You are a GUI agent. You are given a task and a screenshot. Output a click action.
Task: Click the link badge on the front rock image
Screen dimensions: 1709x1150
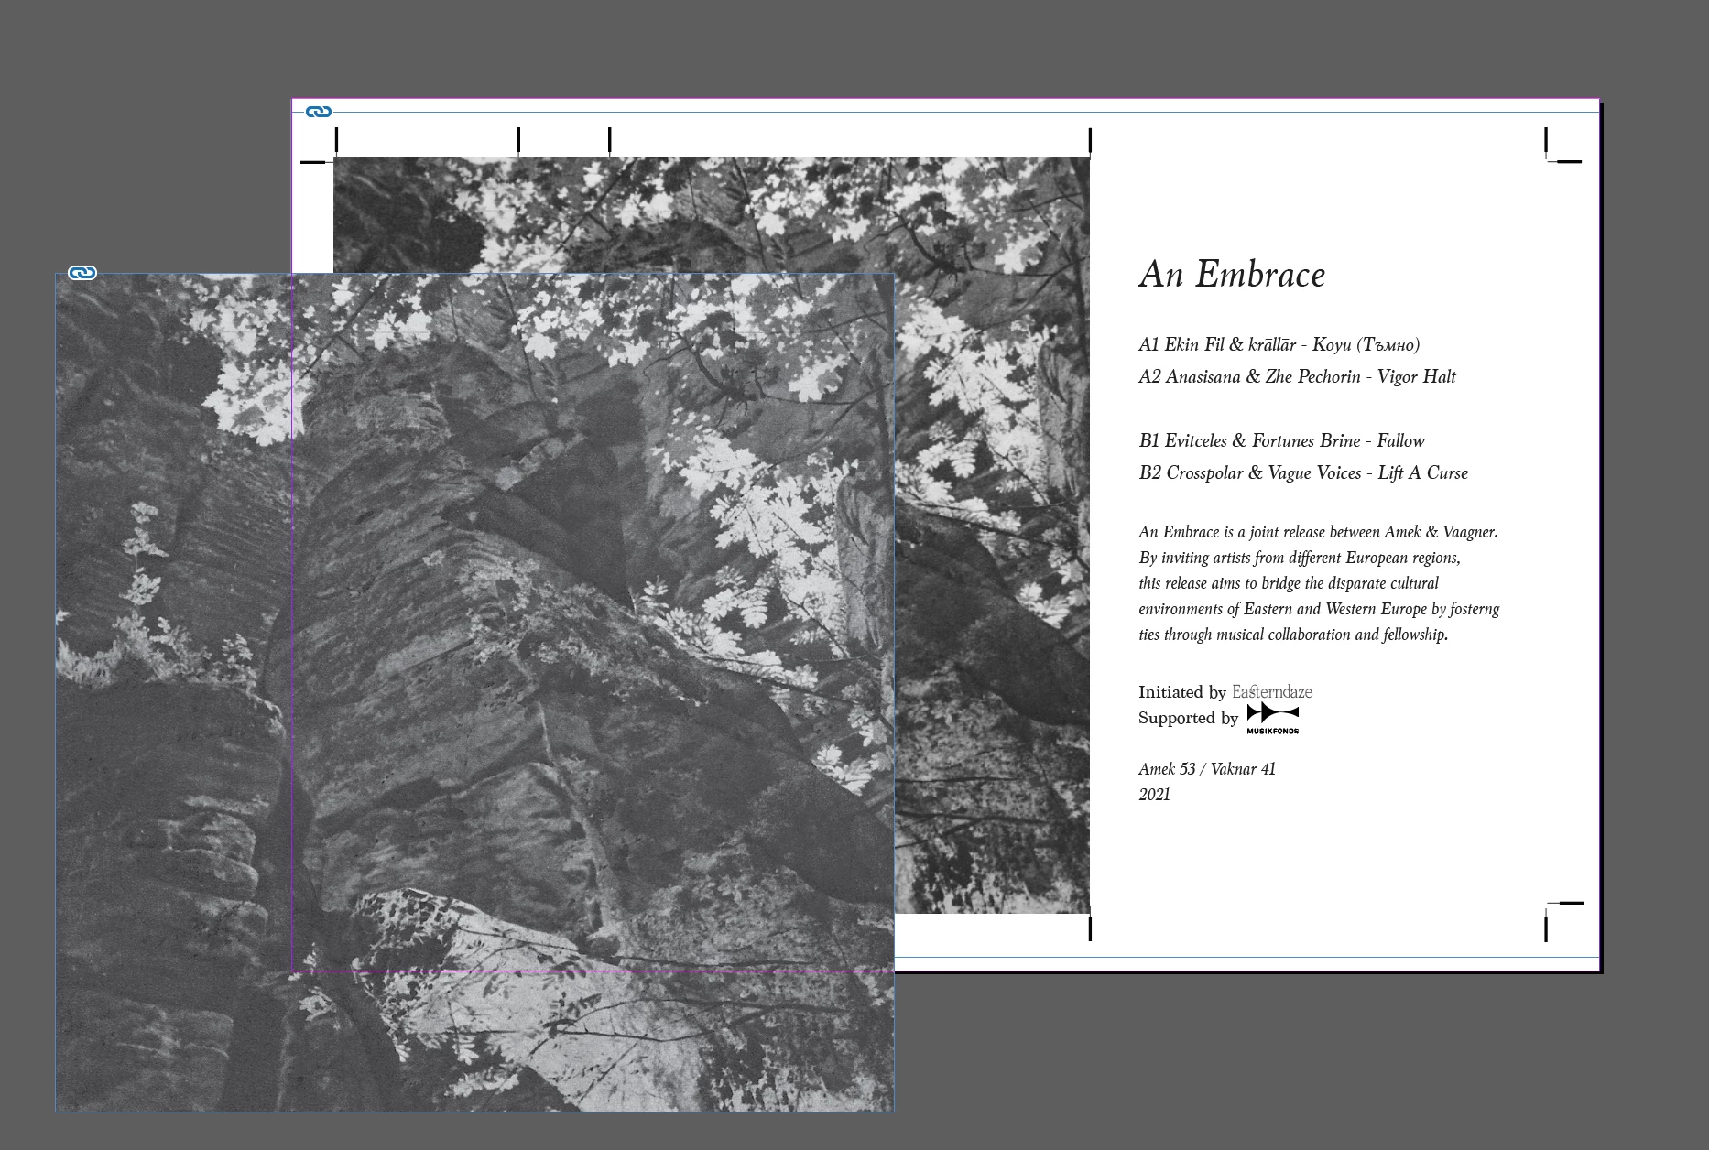pyautogui.click(x=82, y=273)
